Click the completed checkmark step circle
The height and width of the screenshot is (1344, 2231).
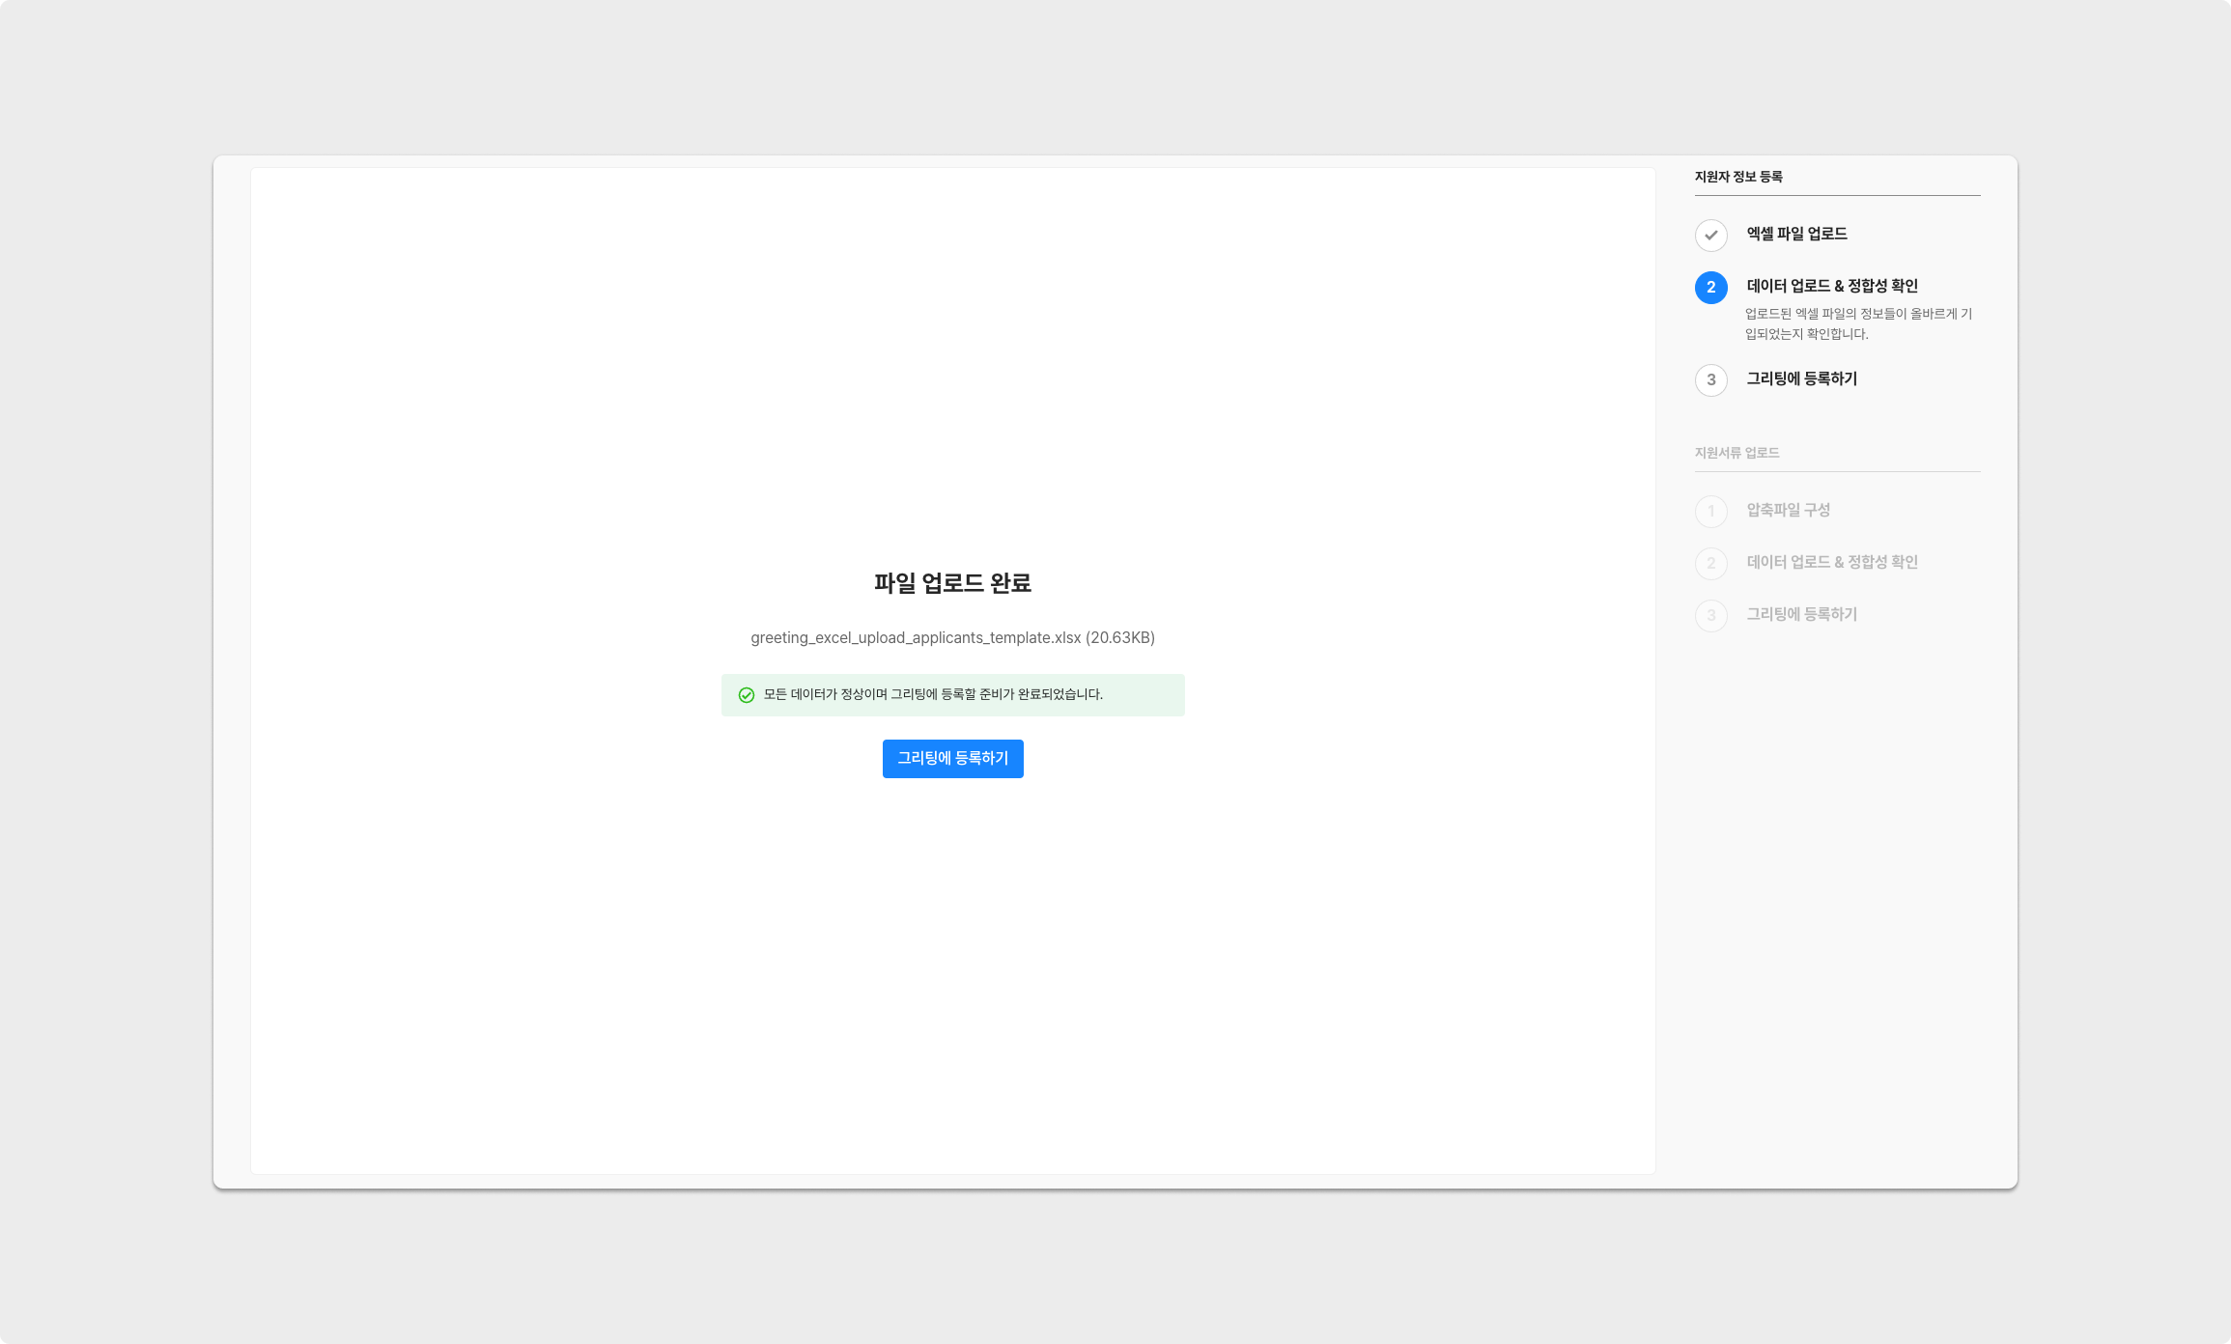pos(1710,235)
